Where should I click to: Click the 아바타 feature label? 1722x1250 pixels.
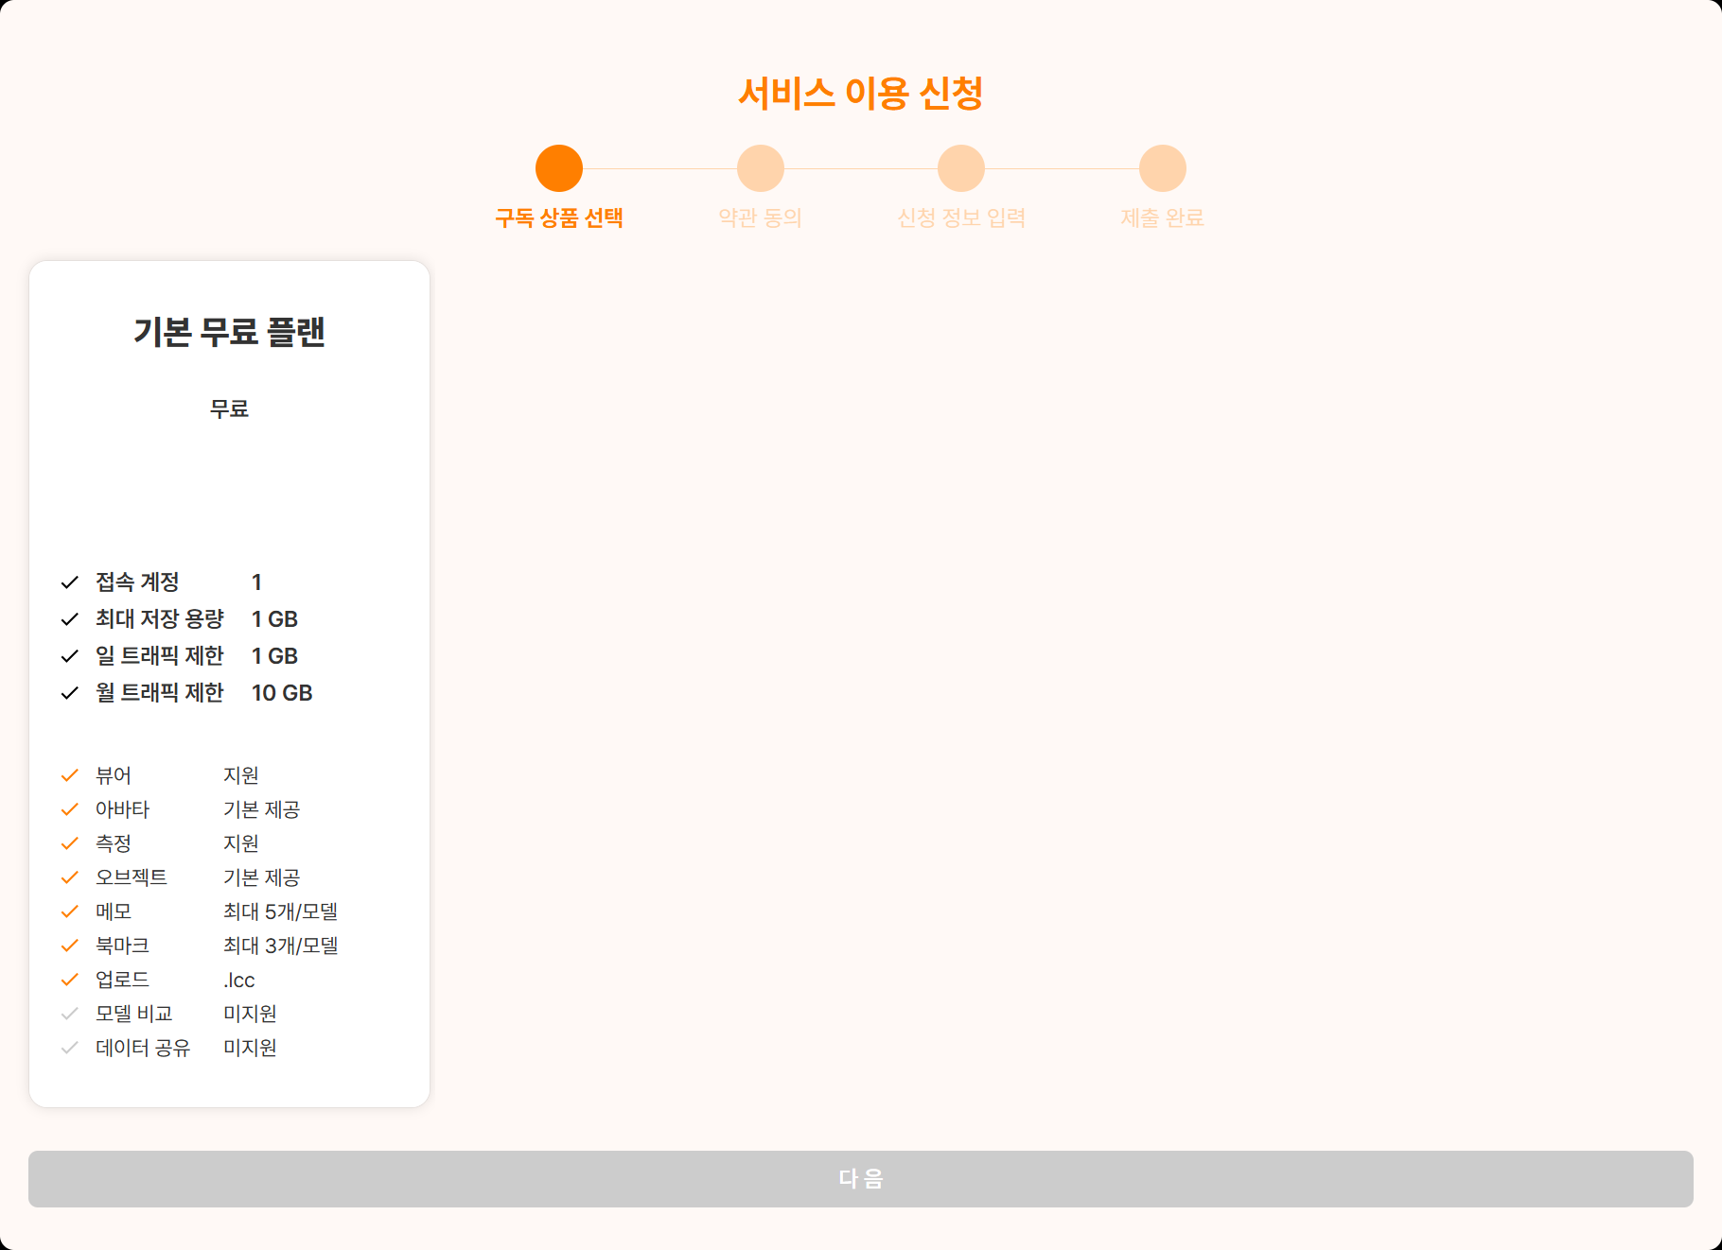click(123, 809)
